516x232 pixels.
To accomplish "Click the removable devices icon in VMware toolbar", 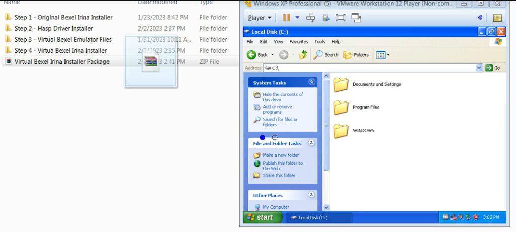I will click(326, 18).
